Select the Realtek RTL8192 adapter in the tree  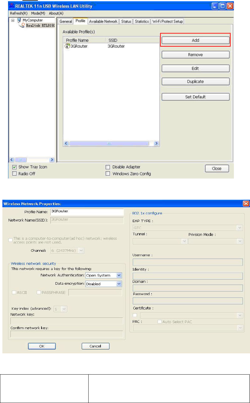tap(40, 25)
